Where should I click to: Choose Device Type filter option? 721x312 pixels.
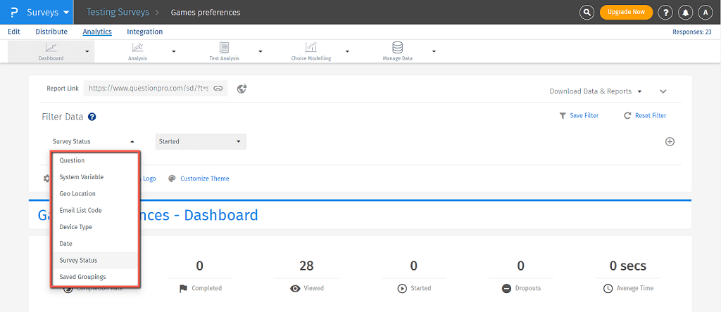tap(75, 227)
